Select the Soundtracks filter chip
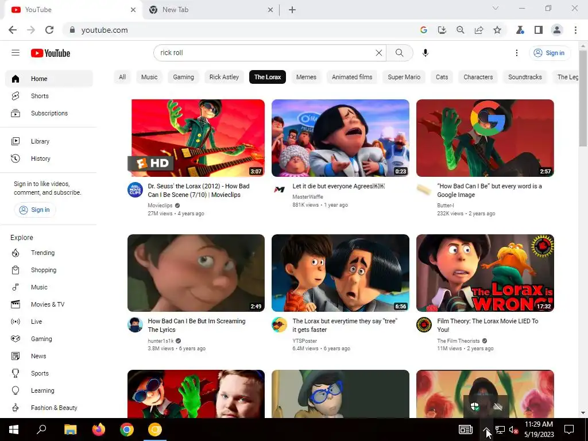The height and width of the screenshot is (441, 588). click(525, 77)
